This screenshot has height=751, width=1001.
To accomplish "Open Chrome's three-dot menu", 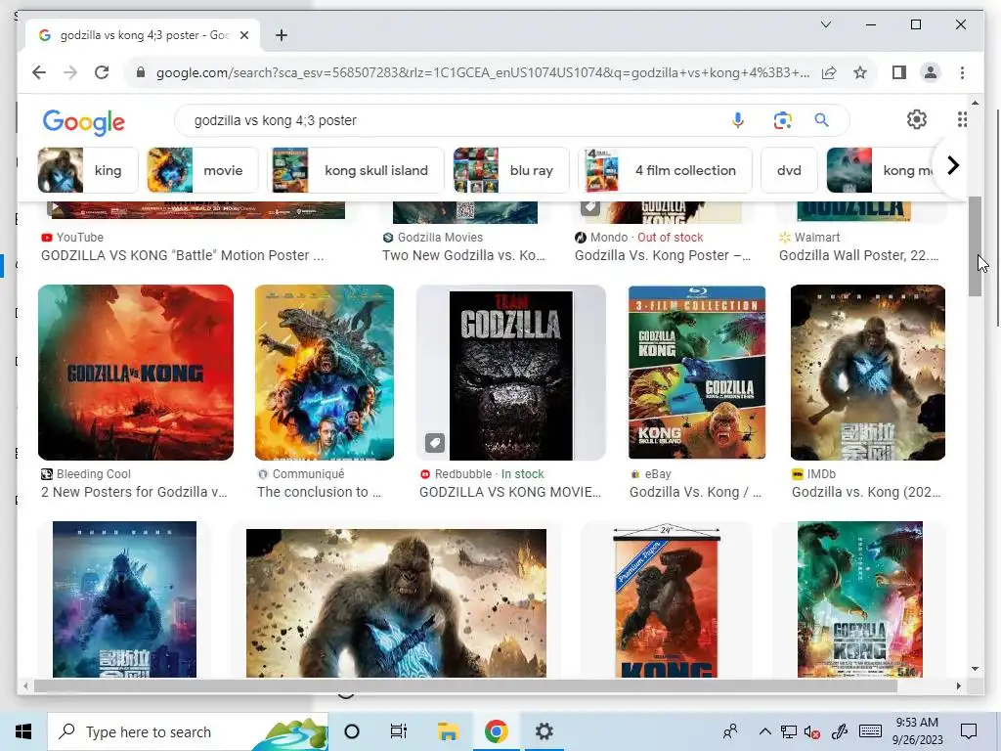I will click(x=962, y=72).
